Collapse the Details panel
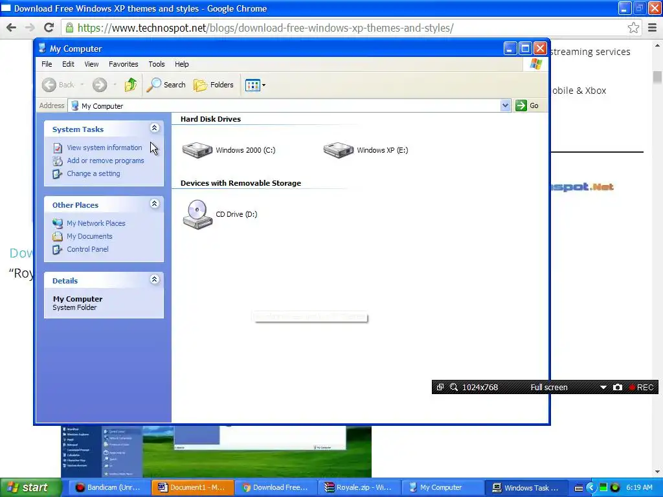The width and height of the screenshot is (663, 497). (x=154, y=280)
